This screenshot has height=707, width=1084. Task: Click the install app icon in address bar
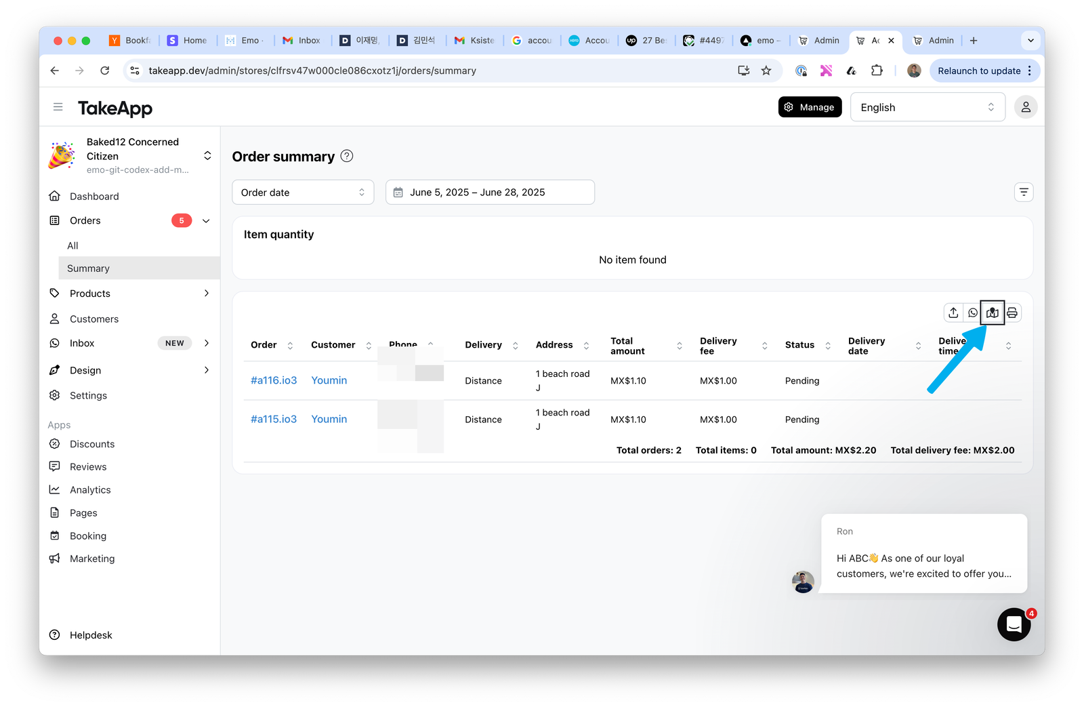pyautogui.click(x=744, y=70)
